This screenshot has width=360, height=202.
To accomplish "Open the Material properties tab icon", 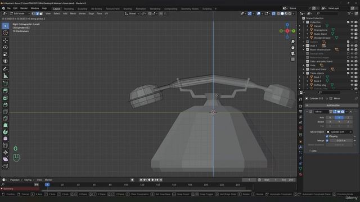I will pos(300,175).
